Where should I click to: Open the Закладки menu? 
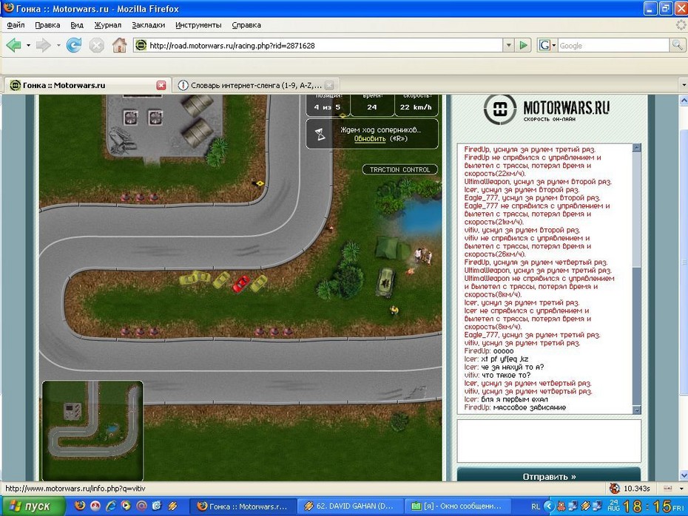pyautogui.click(x=148, y=25)
